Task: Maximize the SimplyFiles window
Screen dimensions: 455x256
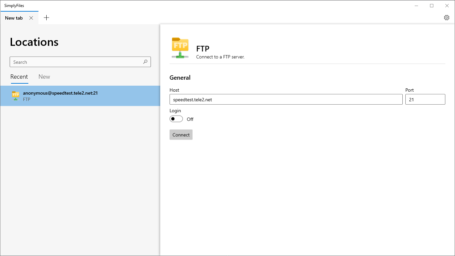Action: [x=432, y=6]
